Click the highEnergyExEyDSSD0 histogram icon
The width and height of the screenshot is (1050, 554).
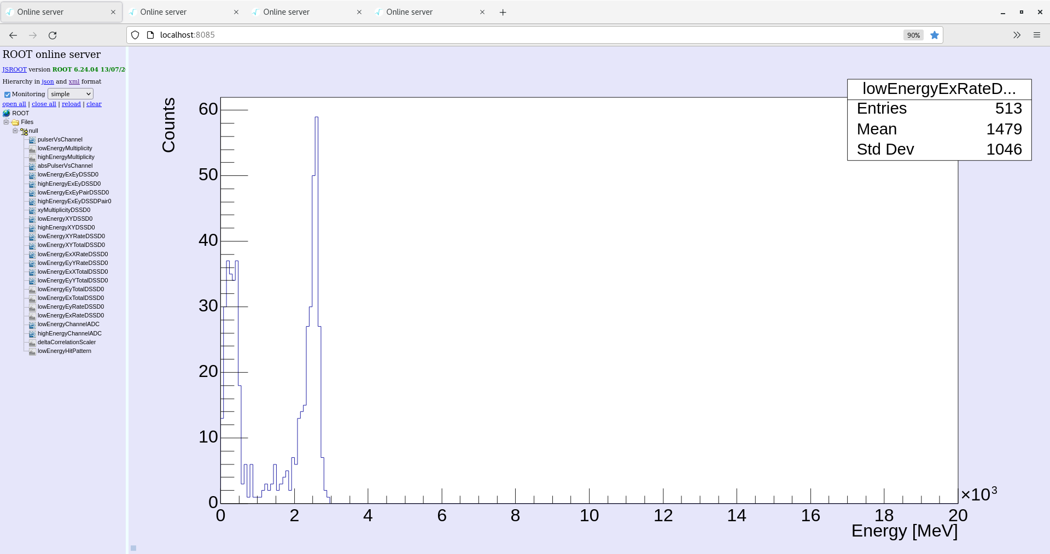[32, 184]
